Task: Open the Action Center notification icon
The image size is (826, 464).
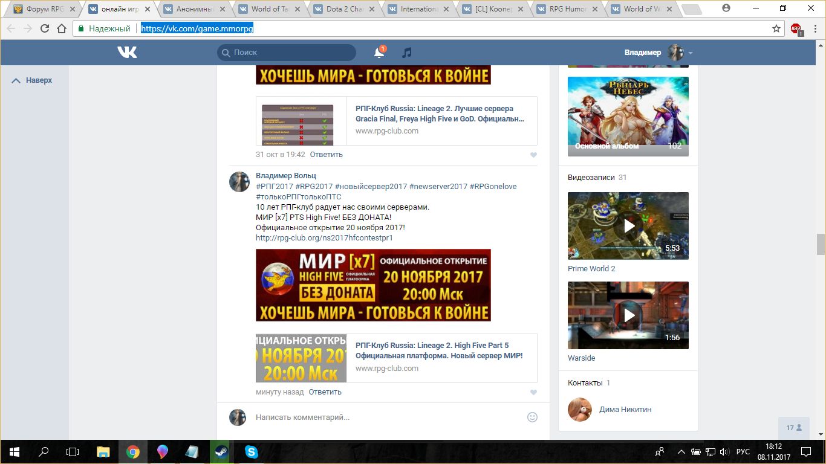Action: [x=806, y=451]
